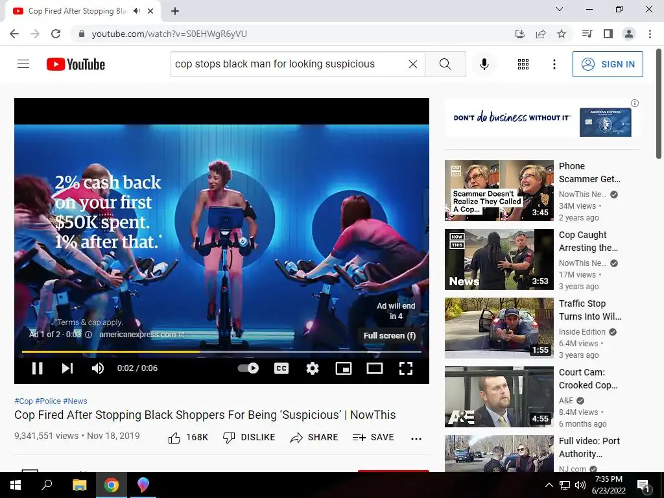
Task: Click the American Express banner ad
Action: click(x=542, y=118)
